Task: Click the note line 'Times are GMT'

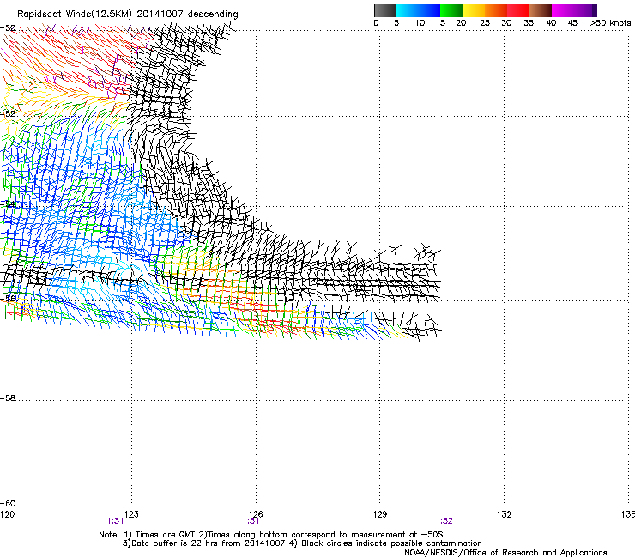Action: click(166, 535)
